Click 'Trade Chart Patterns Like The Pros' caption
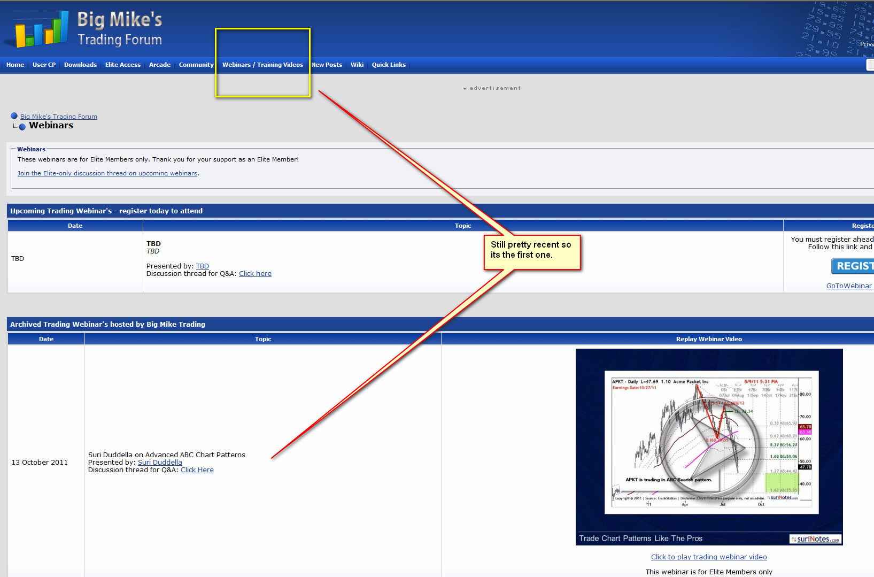The height and width of the screenshot is (577, 874). point(640,538)
